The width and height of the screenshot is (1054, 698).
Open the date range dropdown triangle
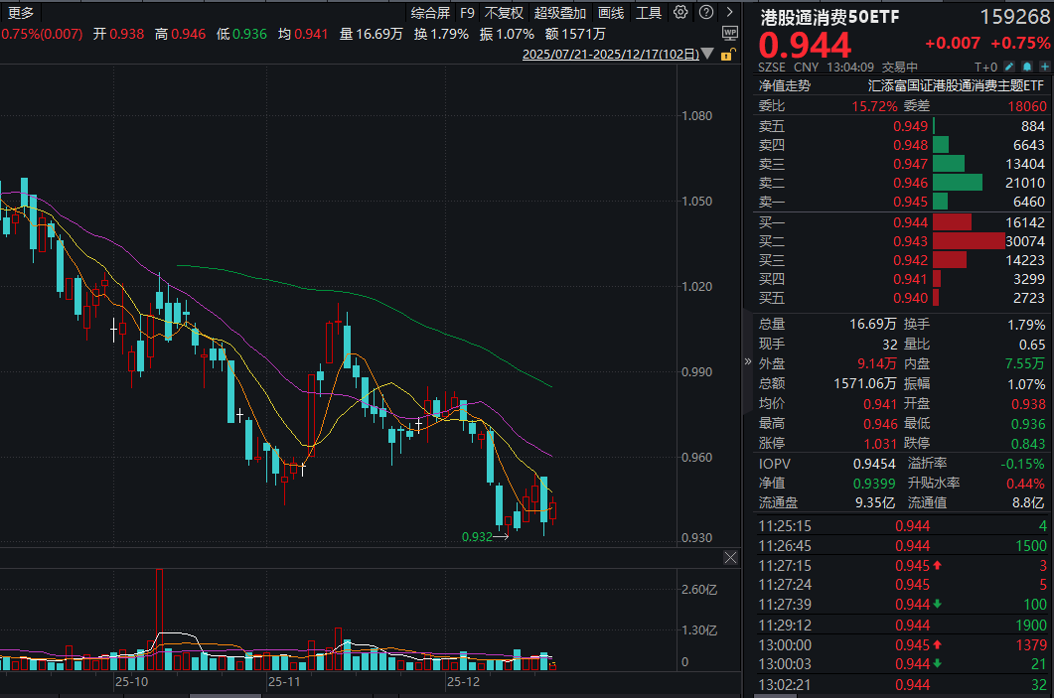point(707,55)
